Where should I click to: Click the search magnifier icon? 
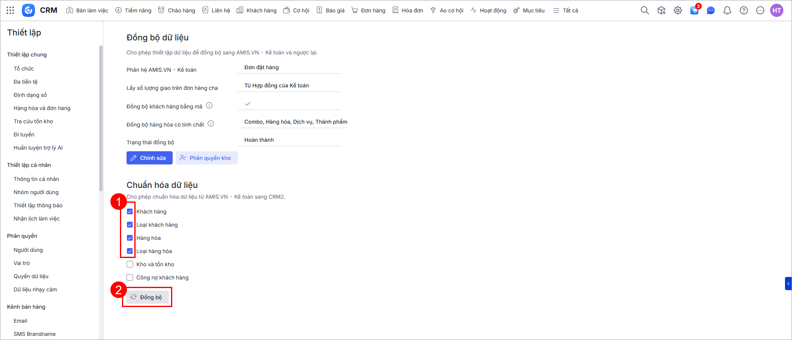coord(644,10)
